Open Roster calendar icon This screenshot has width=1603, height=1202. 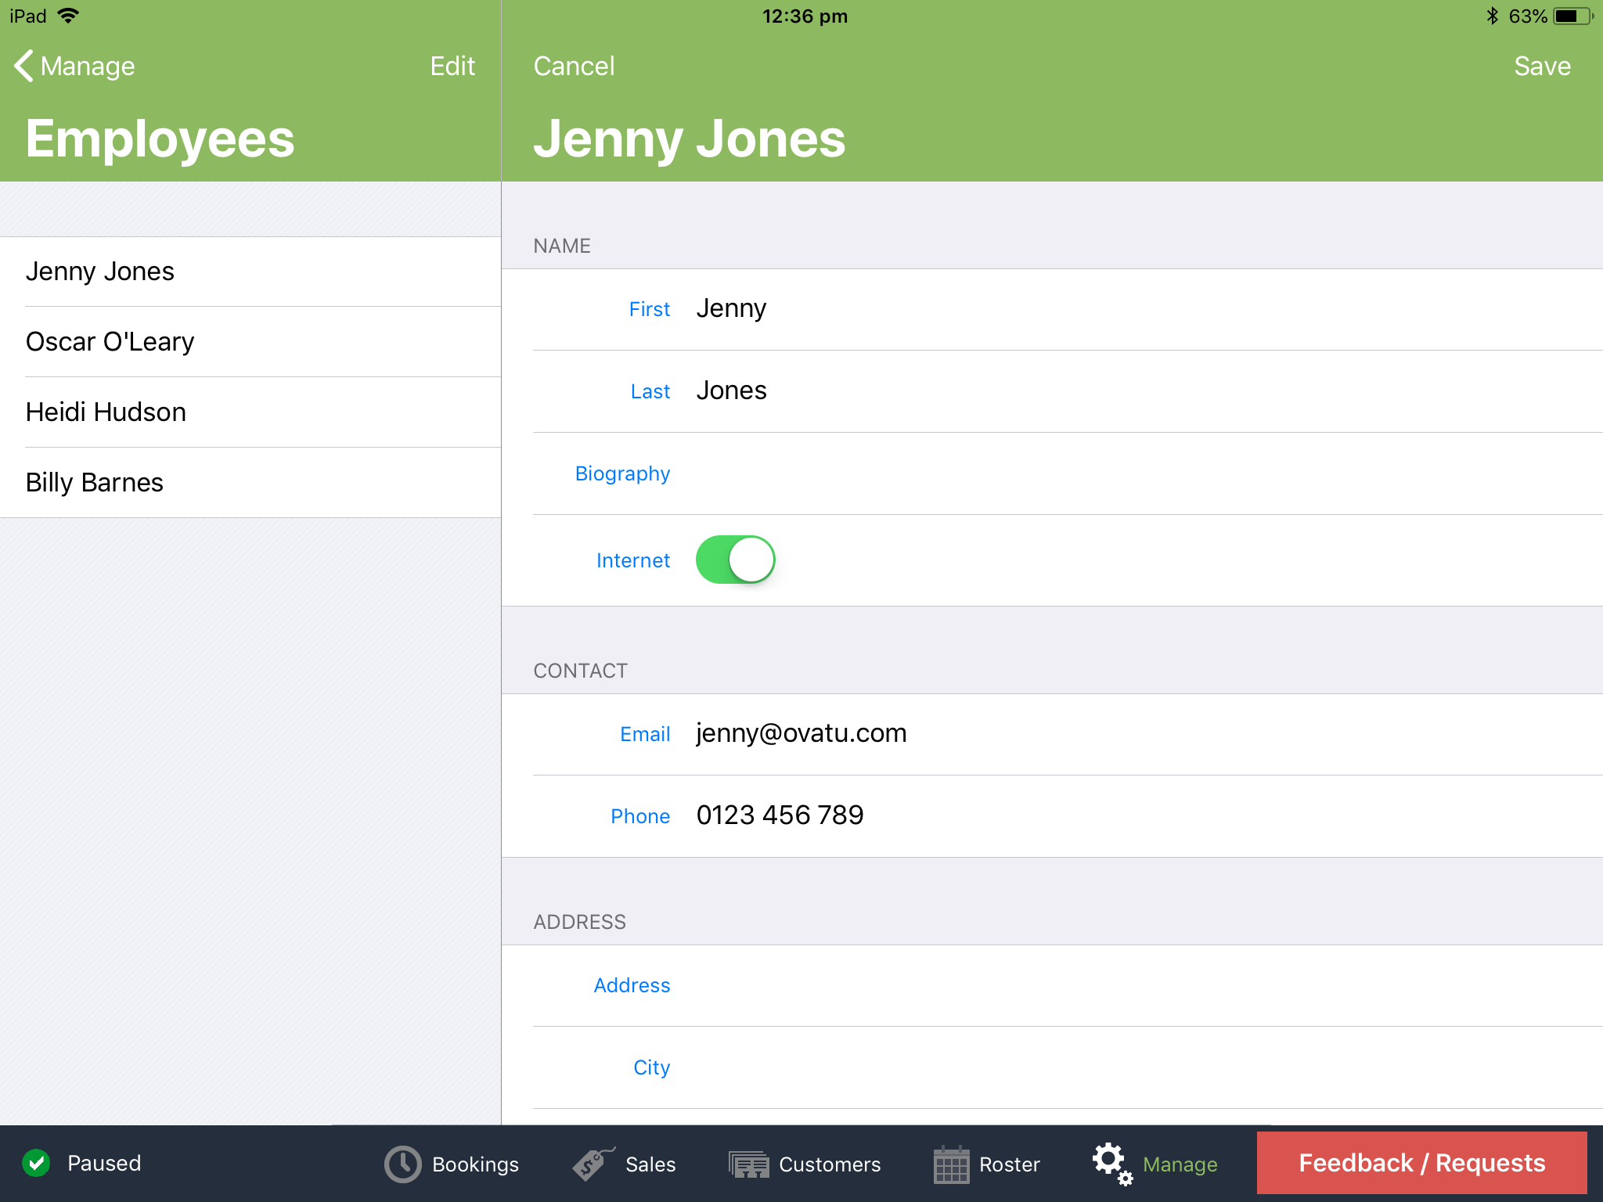point(951,1164)
